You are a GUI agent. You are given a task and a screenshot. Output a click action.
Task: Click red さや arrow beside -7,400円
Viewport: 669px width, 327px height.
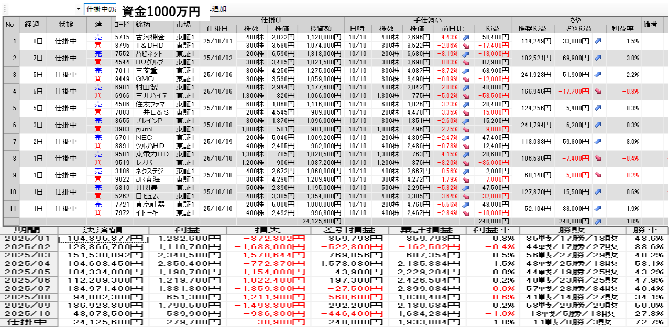[x=598, y=159]
